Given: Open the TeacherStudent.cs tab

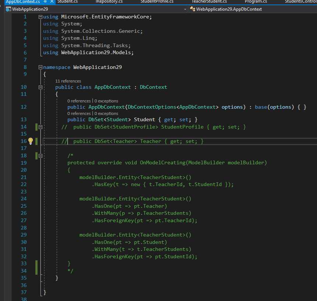Looking at the screenshot, I should (x=209, y=2).
